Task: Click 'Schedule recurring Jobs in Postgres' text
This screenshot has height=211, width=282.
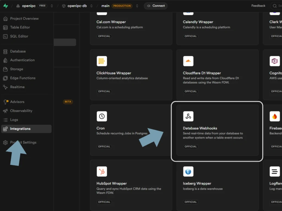Action: pyautogui.click(x=122, y=134)
